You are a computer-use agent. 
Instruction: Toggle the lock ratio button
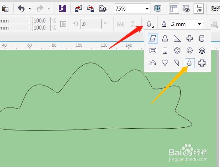click(63, 24)
